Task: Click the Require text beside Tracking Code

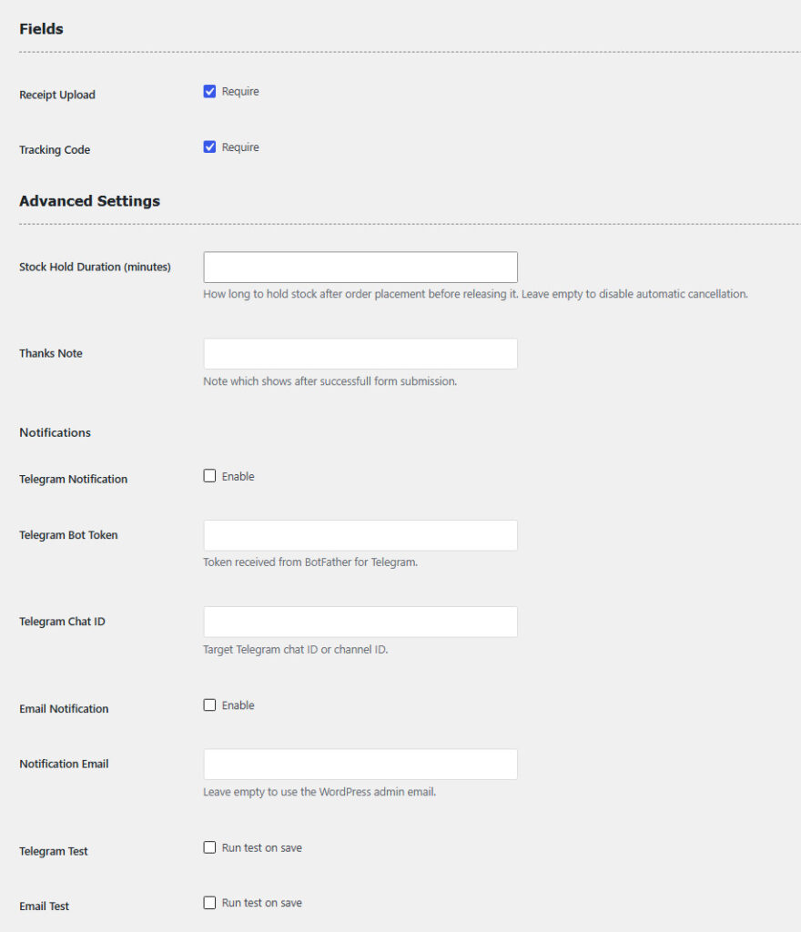Action: point(240,147)
